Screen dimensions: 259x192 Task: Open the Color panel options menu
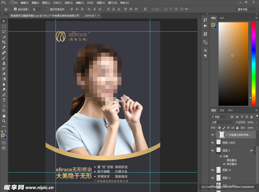(256, 18)
